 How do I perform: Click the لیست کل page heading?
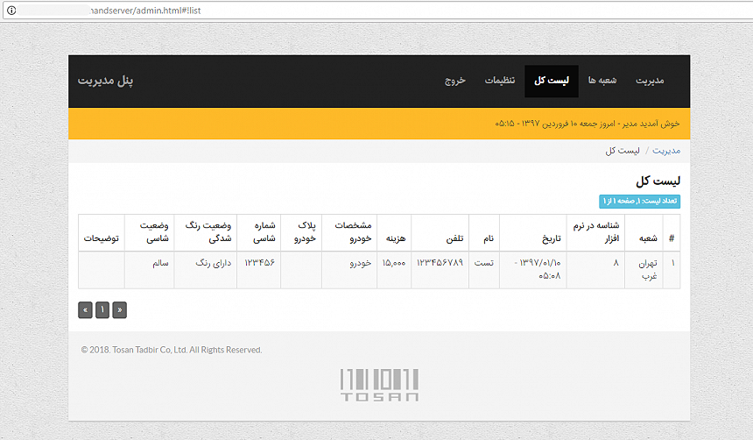658,181
